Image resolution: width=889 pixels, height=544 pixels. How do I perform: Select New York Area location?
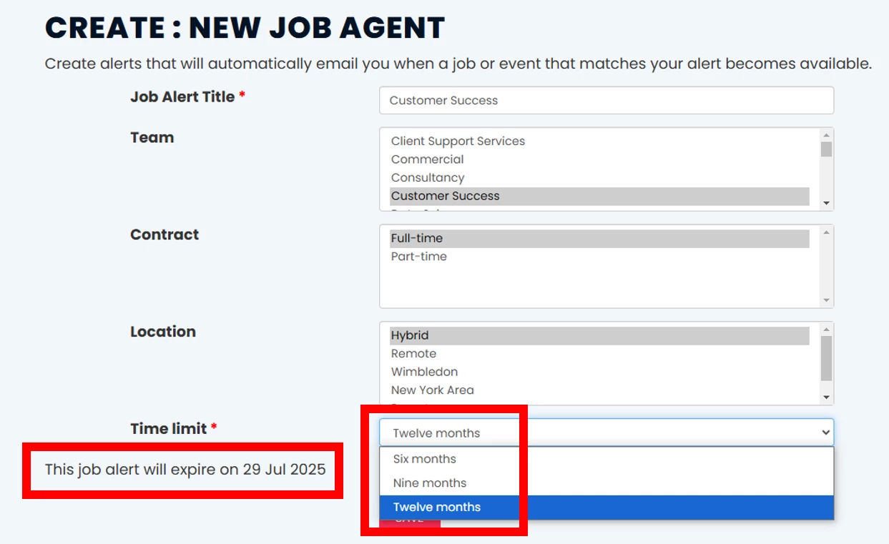[x=432, y=390]
